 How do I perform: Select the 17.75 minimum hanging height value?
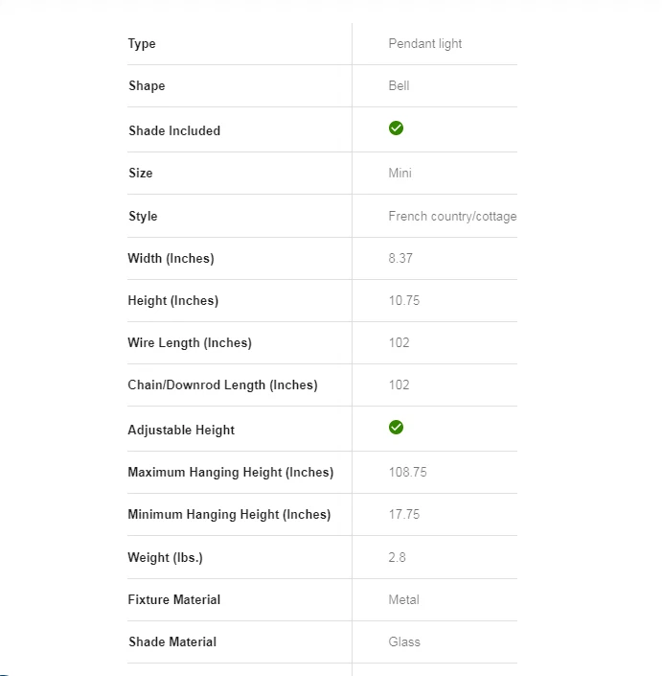click(404, 515)
